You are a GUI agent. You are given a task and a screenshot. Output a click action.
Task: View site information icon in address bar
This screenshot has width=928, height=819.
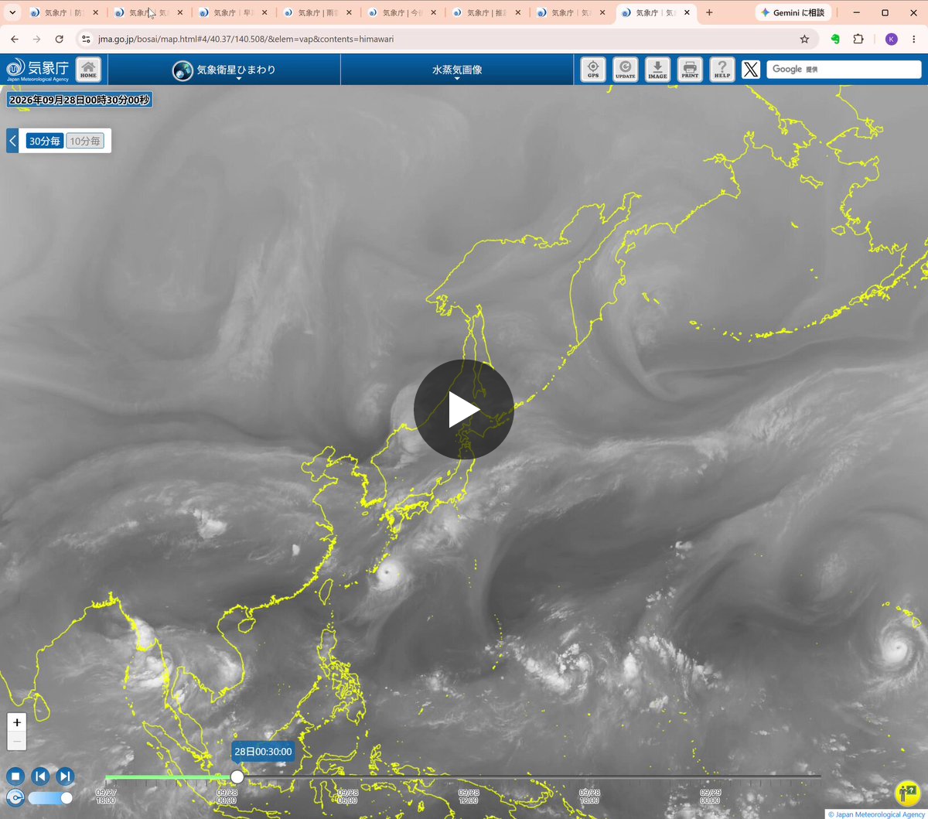[x=86, y=39]
